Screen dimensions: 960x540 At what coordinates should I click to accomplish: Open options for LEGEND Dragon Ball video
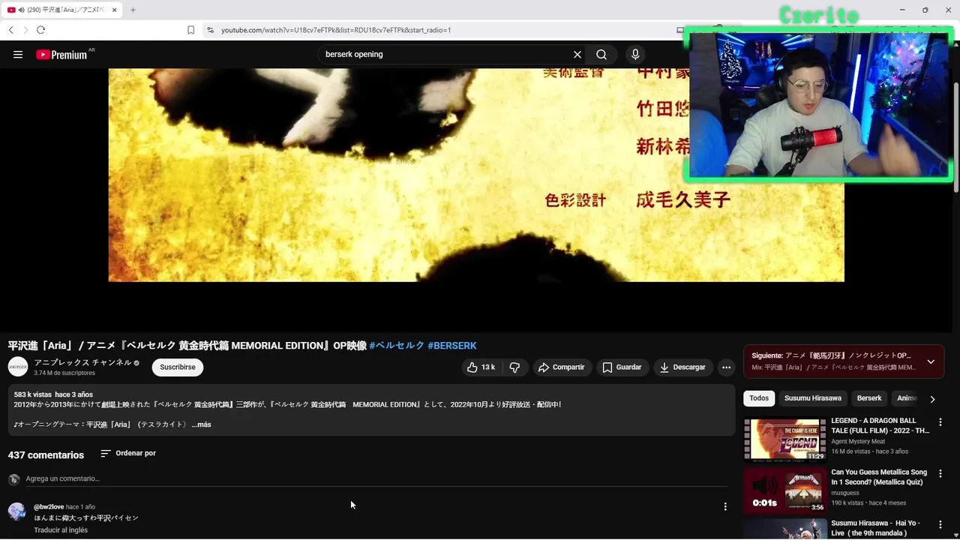pos(940,423)
